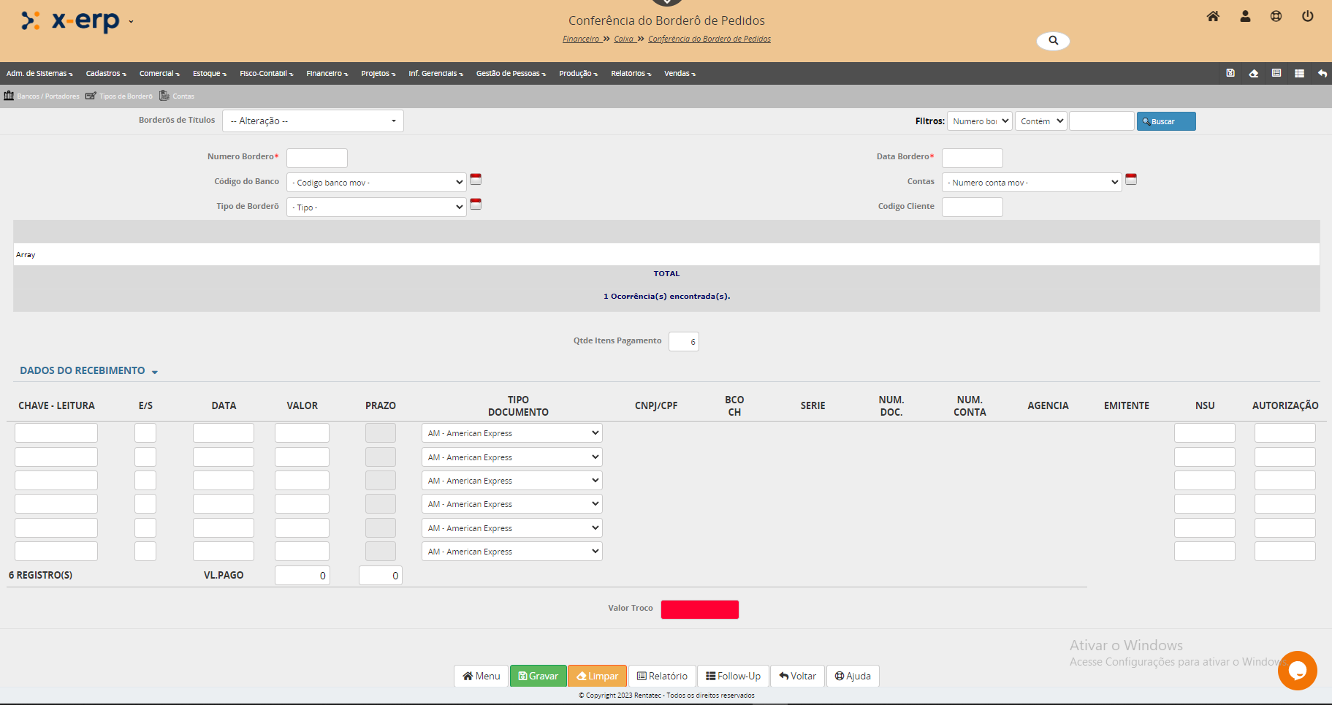
Task: Click the power logout icon
Action: coord(1307,16)
